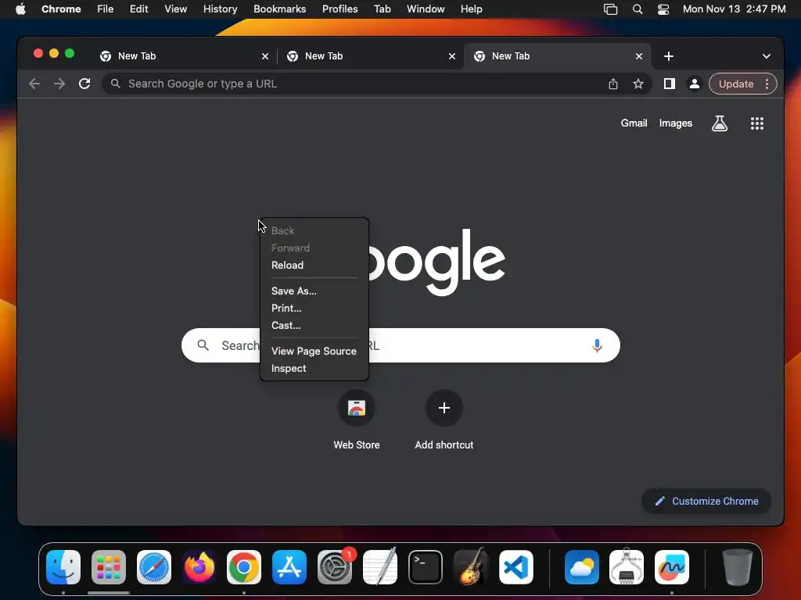The width and height of the screenshot is (801, 600).
Task: Choose View Page Source
Action: click(x=314, y=351)
